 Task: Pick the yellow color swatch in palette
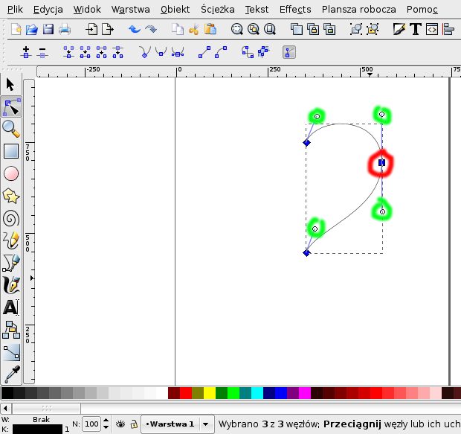(x=210, y=392)
